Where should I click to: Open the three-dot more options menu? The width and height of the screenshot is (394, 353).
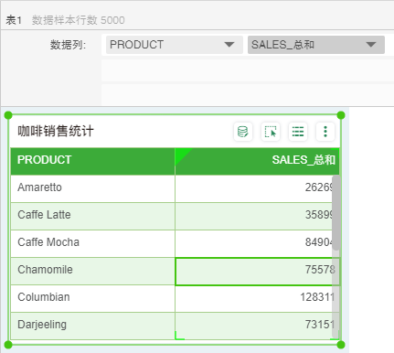(x=325, y=132)
